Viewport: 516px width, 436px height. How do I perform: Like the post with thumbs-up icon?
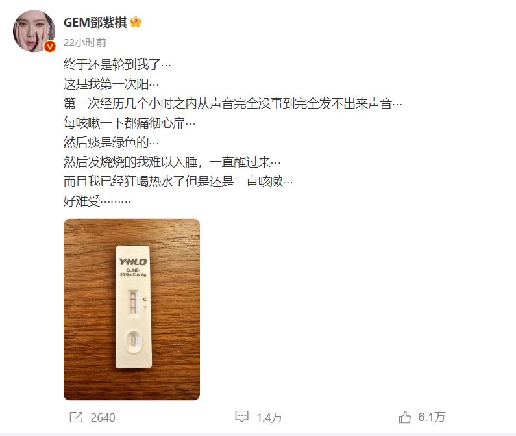tap(405, 417)
